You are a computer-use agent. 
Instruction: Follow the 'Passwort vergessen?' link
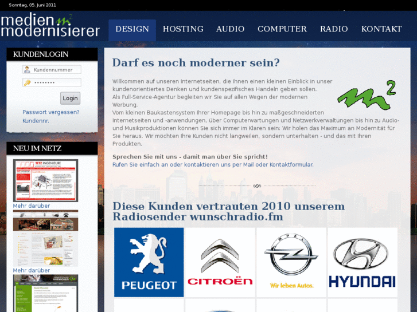[51, 112]
